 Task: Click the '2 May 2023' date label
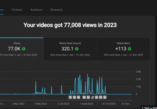coord(41,104)
